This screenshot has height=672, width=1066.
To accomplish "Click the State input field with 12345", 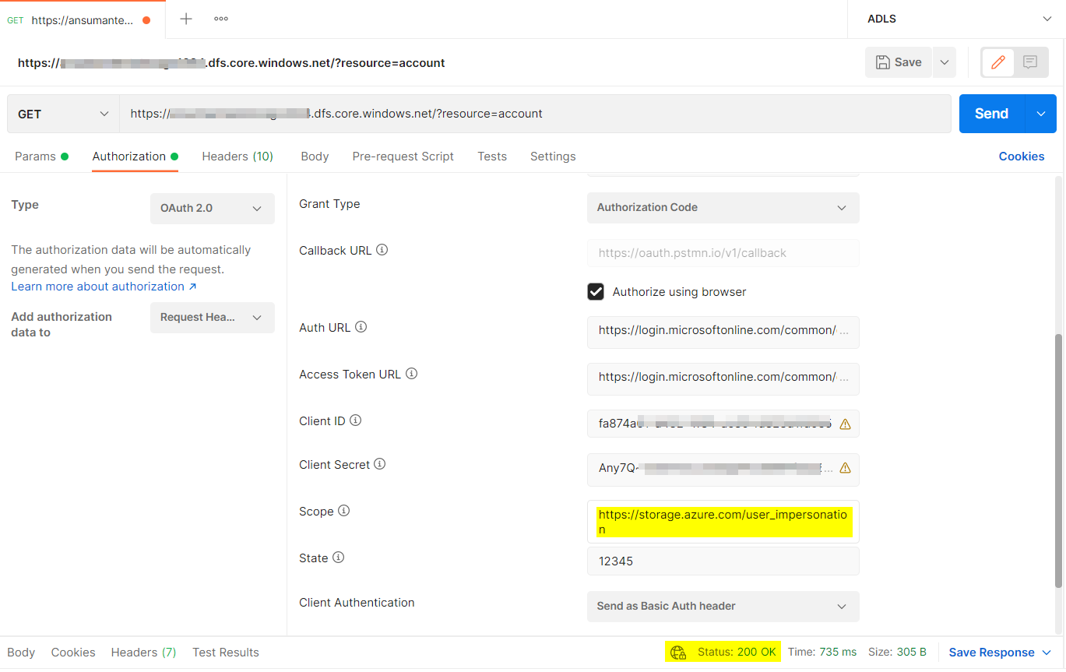I will 723,561.
